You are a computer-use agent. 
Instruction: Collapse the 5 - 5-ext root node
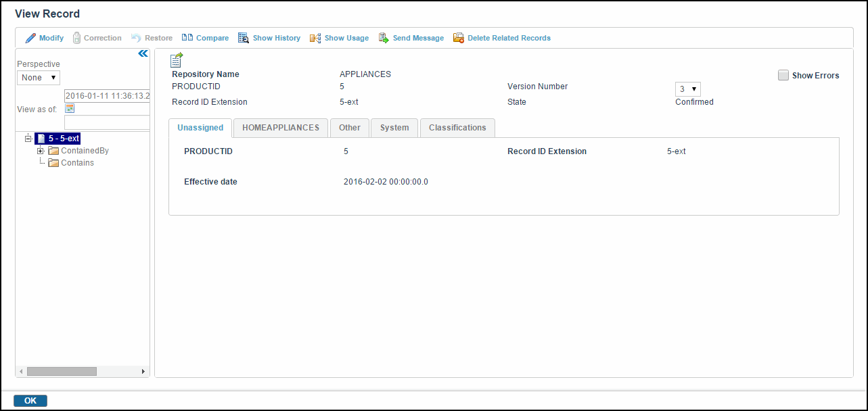coord(28,139)
